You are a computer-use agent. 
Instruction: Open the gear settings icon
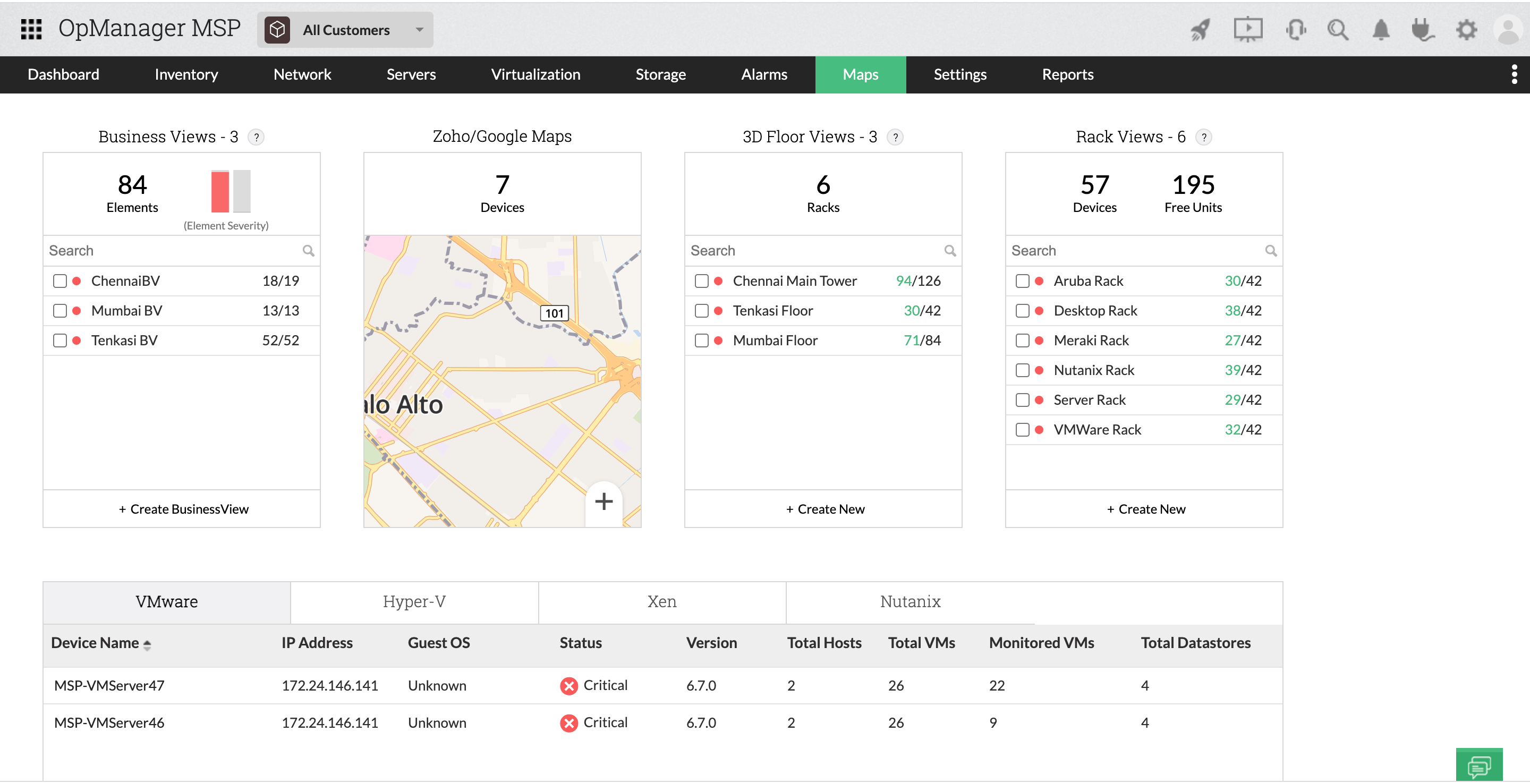point(1466,29)
